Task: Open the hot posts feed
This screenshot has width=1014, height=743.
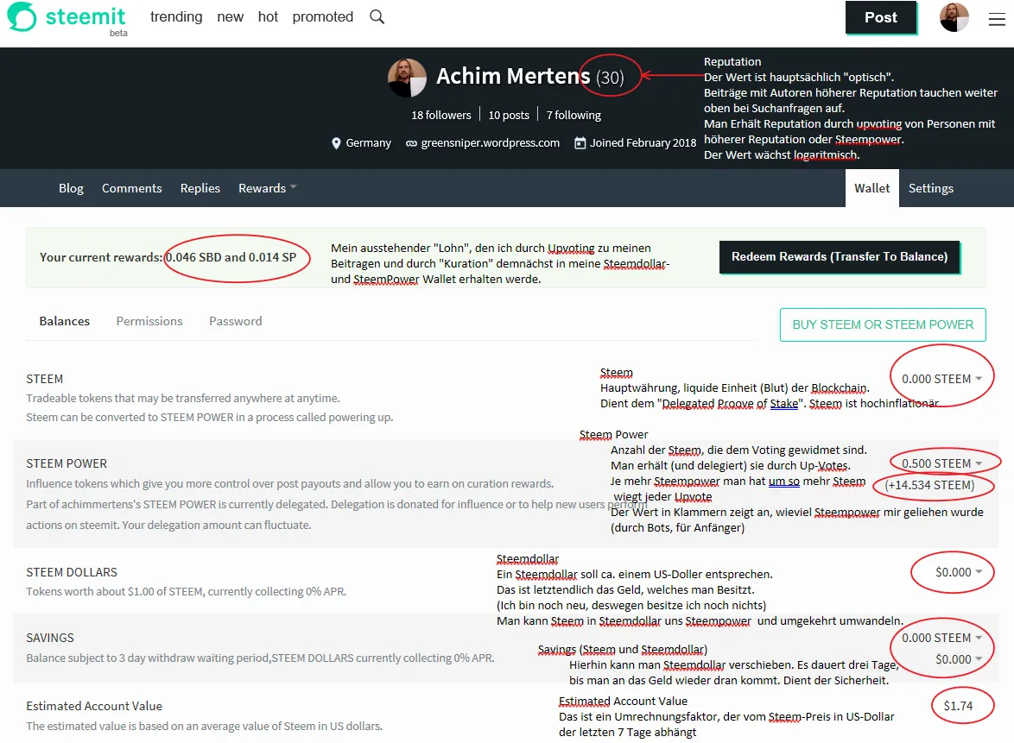Action: pyautogui.click(x=268, y=16)
